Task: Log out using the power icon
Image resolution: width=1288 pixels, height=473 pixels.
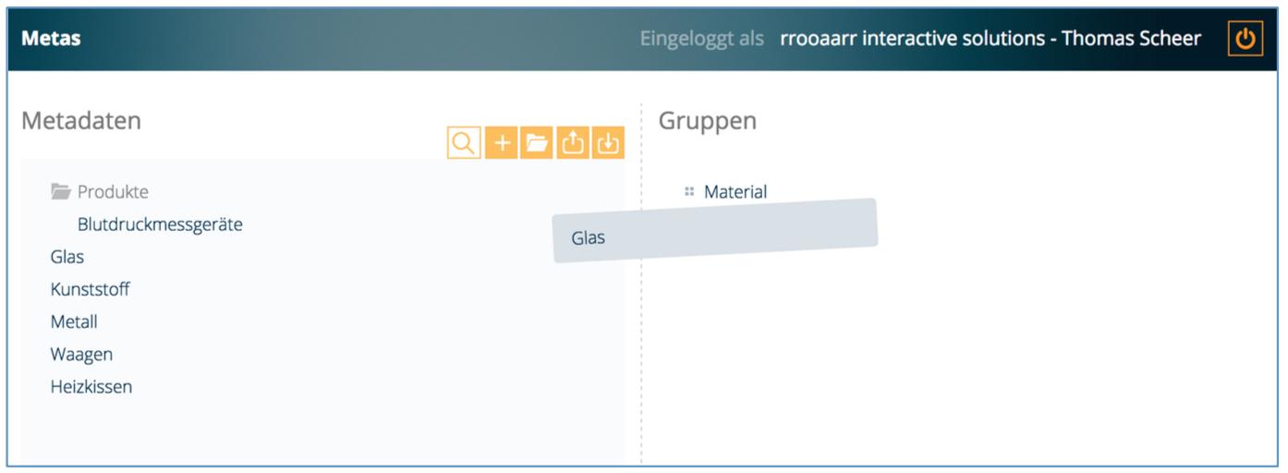Action: click(x=1245, y=39)
